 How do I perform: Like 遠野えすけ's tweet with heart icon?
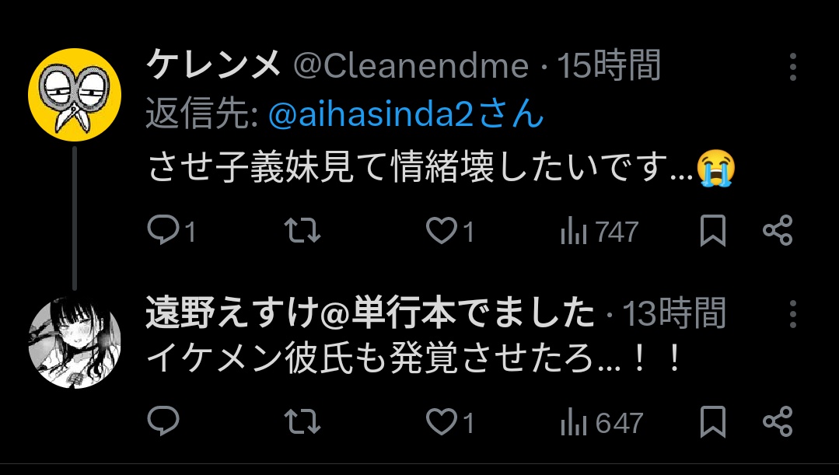click(442, 421)
